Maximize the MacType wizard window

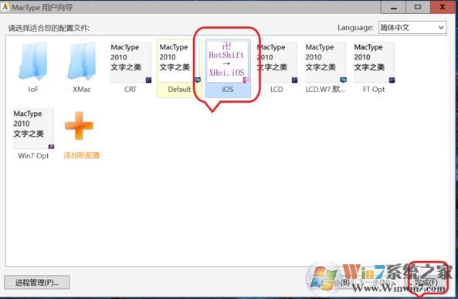tap(418, 7)
